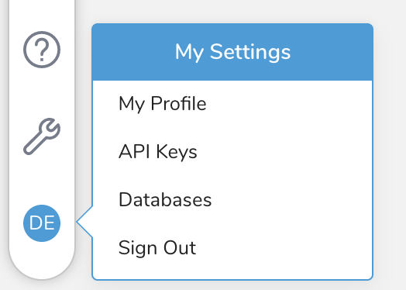The width and height of the screenshot is (406, 290).
Task: Click the popup's pointer arrow near avatar
Action: pos(84,222)
